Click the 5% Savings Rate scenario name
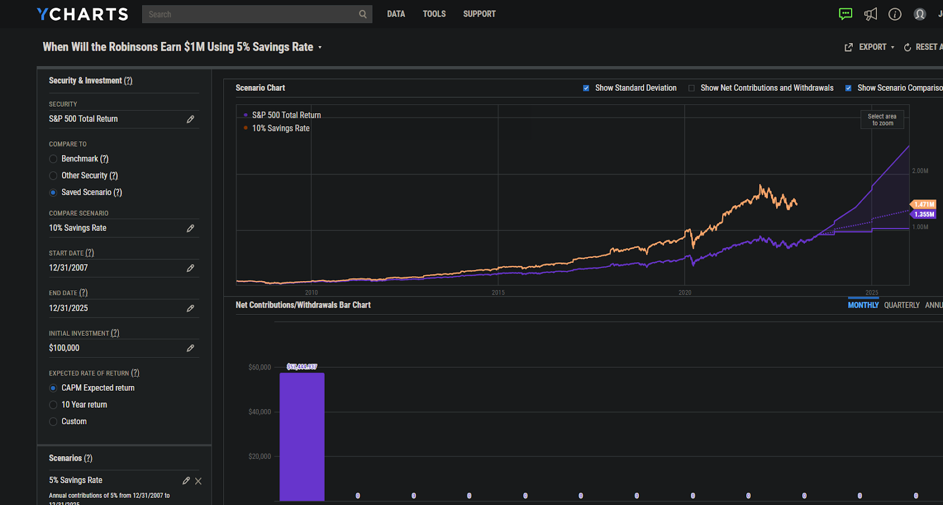This screenshot has height=505, width=943. [x=75, y=480]
